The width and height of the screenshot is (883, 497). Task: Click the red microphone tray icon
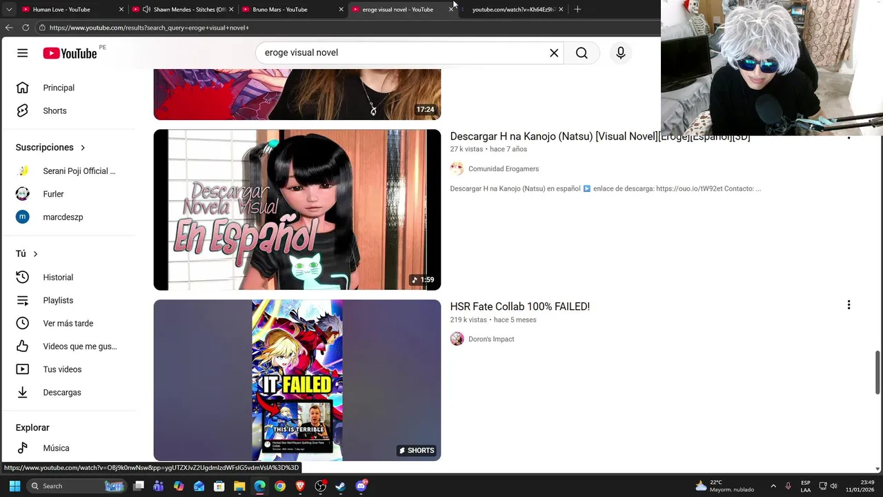[x=788, y=486]
